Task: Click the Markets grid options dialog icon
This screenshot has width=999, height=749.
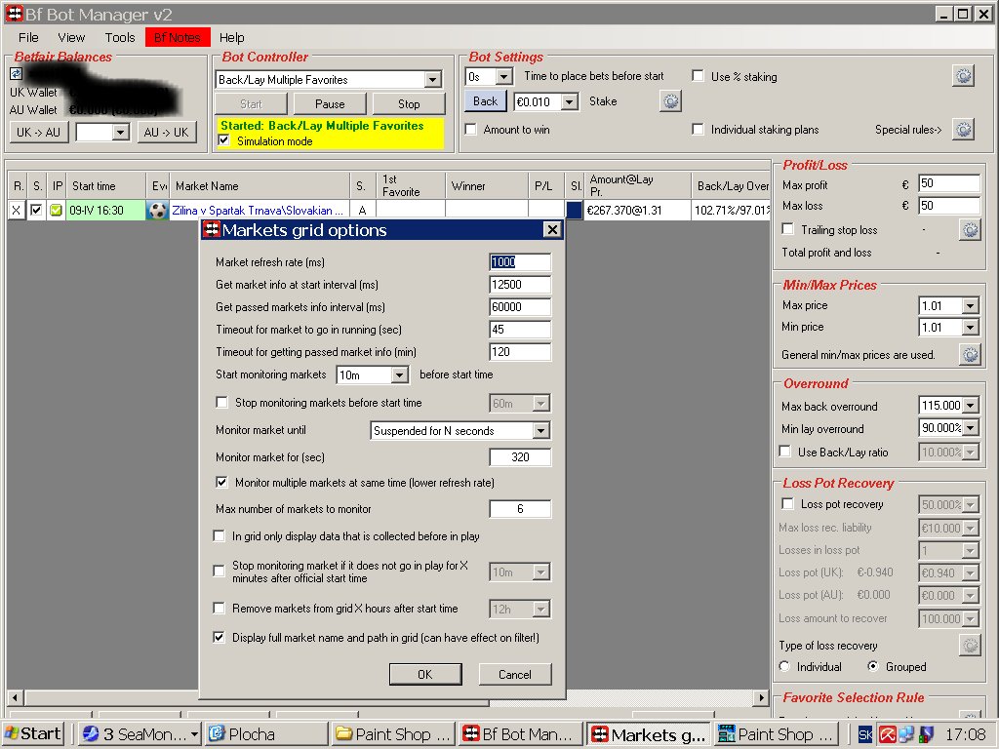Action: click(212, 229)
